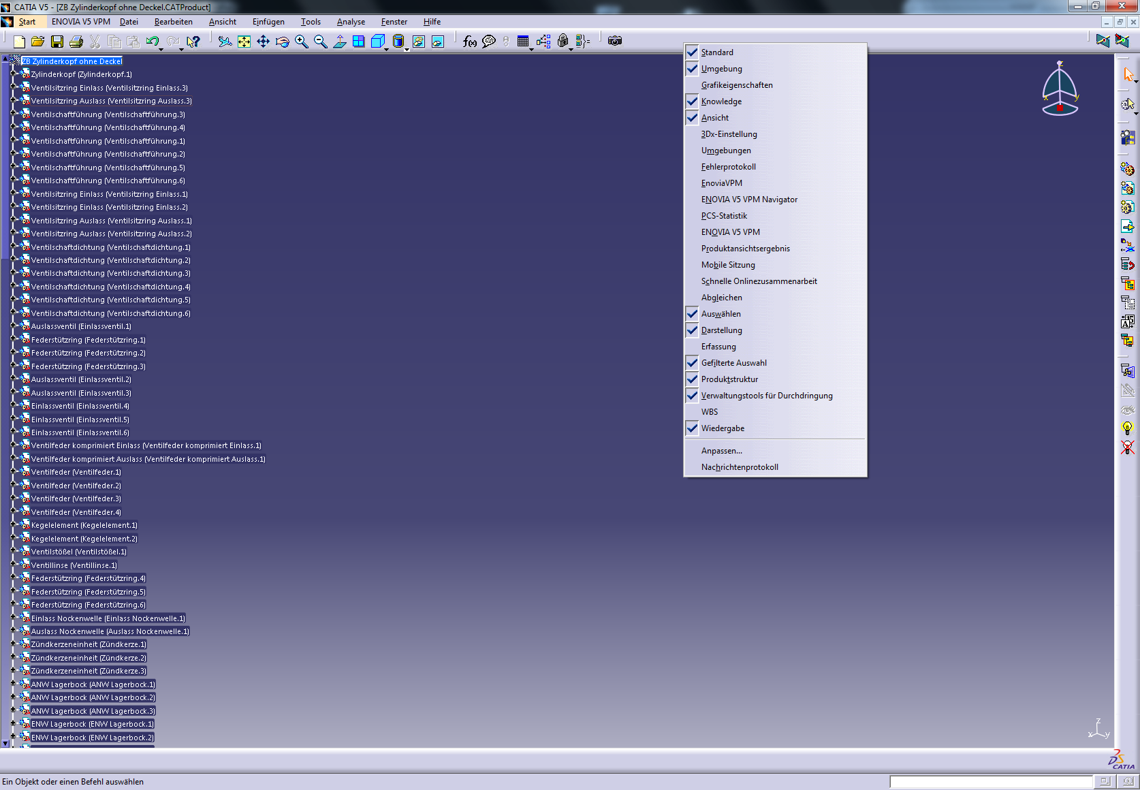Expand Zündkerzeneinheit (Zündkerze.1) node
Viewport: 1140px width, 790px height.
click(x=13, y=644)
